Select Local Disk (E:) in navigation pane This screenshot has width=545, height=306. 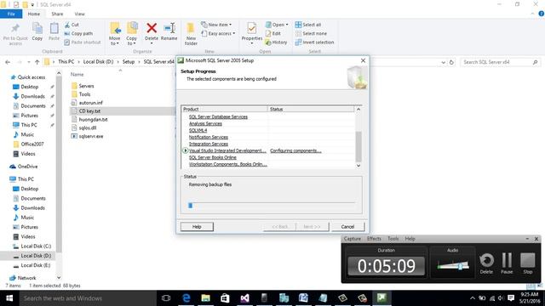coord(36,265)
